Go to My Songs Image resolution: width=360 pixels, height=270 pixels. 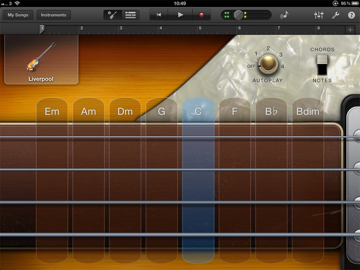(x=18, y=15)
